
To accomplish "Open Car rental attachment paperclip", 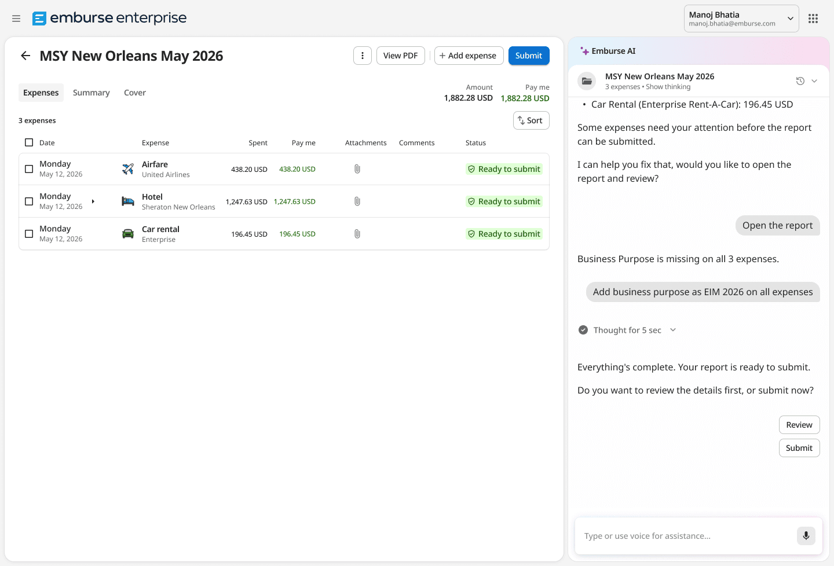I will click(357, 234).
